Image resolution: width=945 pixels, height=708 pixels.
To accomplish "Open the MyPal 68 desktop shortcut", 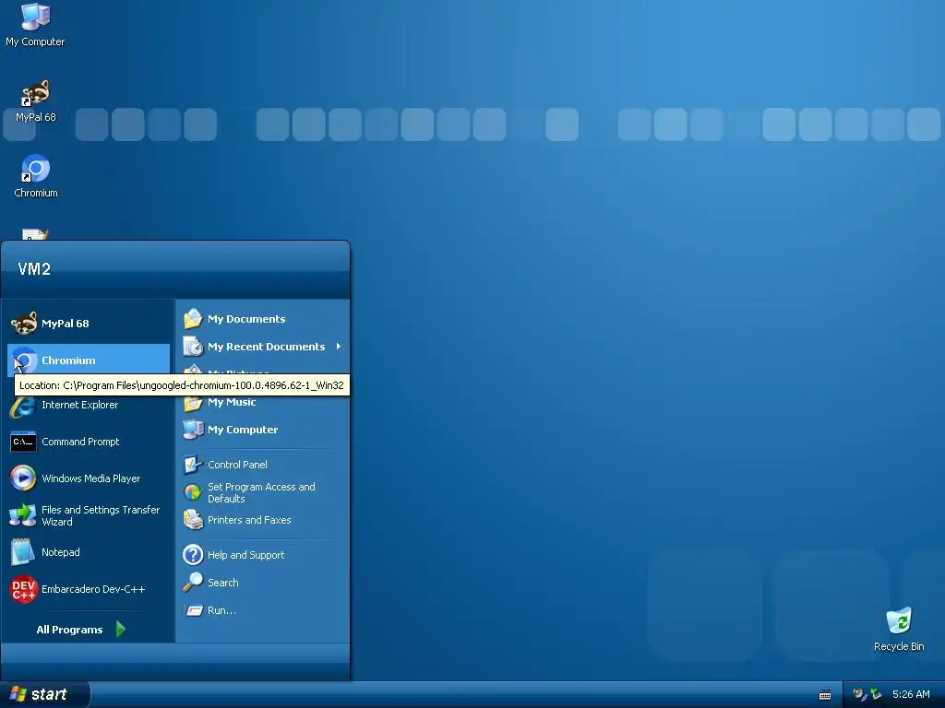I will click(35, 100).
